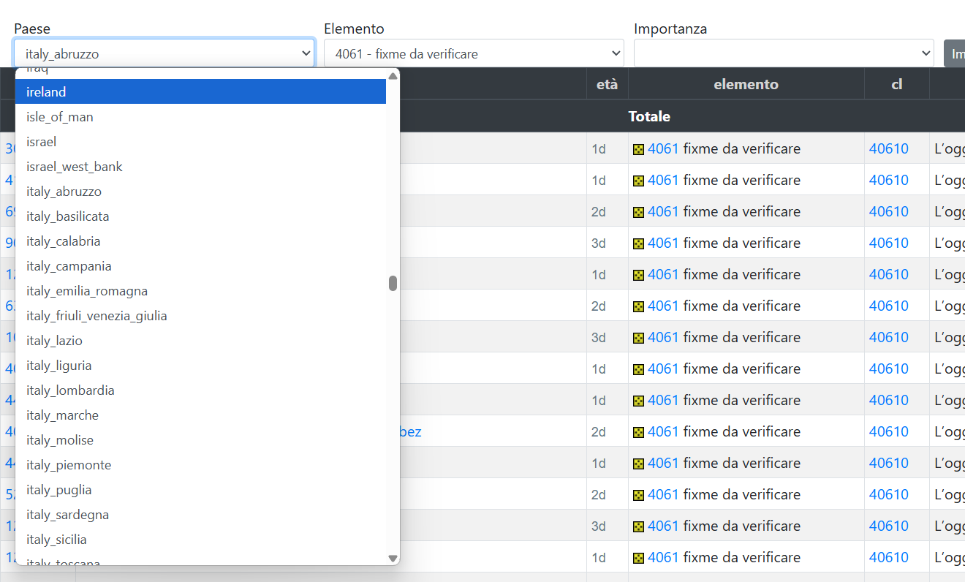Click yellow checker icon in 'bez' row
Viewport: 965px width, 582px height.
(x=638, y=432)
